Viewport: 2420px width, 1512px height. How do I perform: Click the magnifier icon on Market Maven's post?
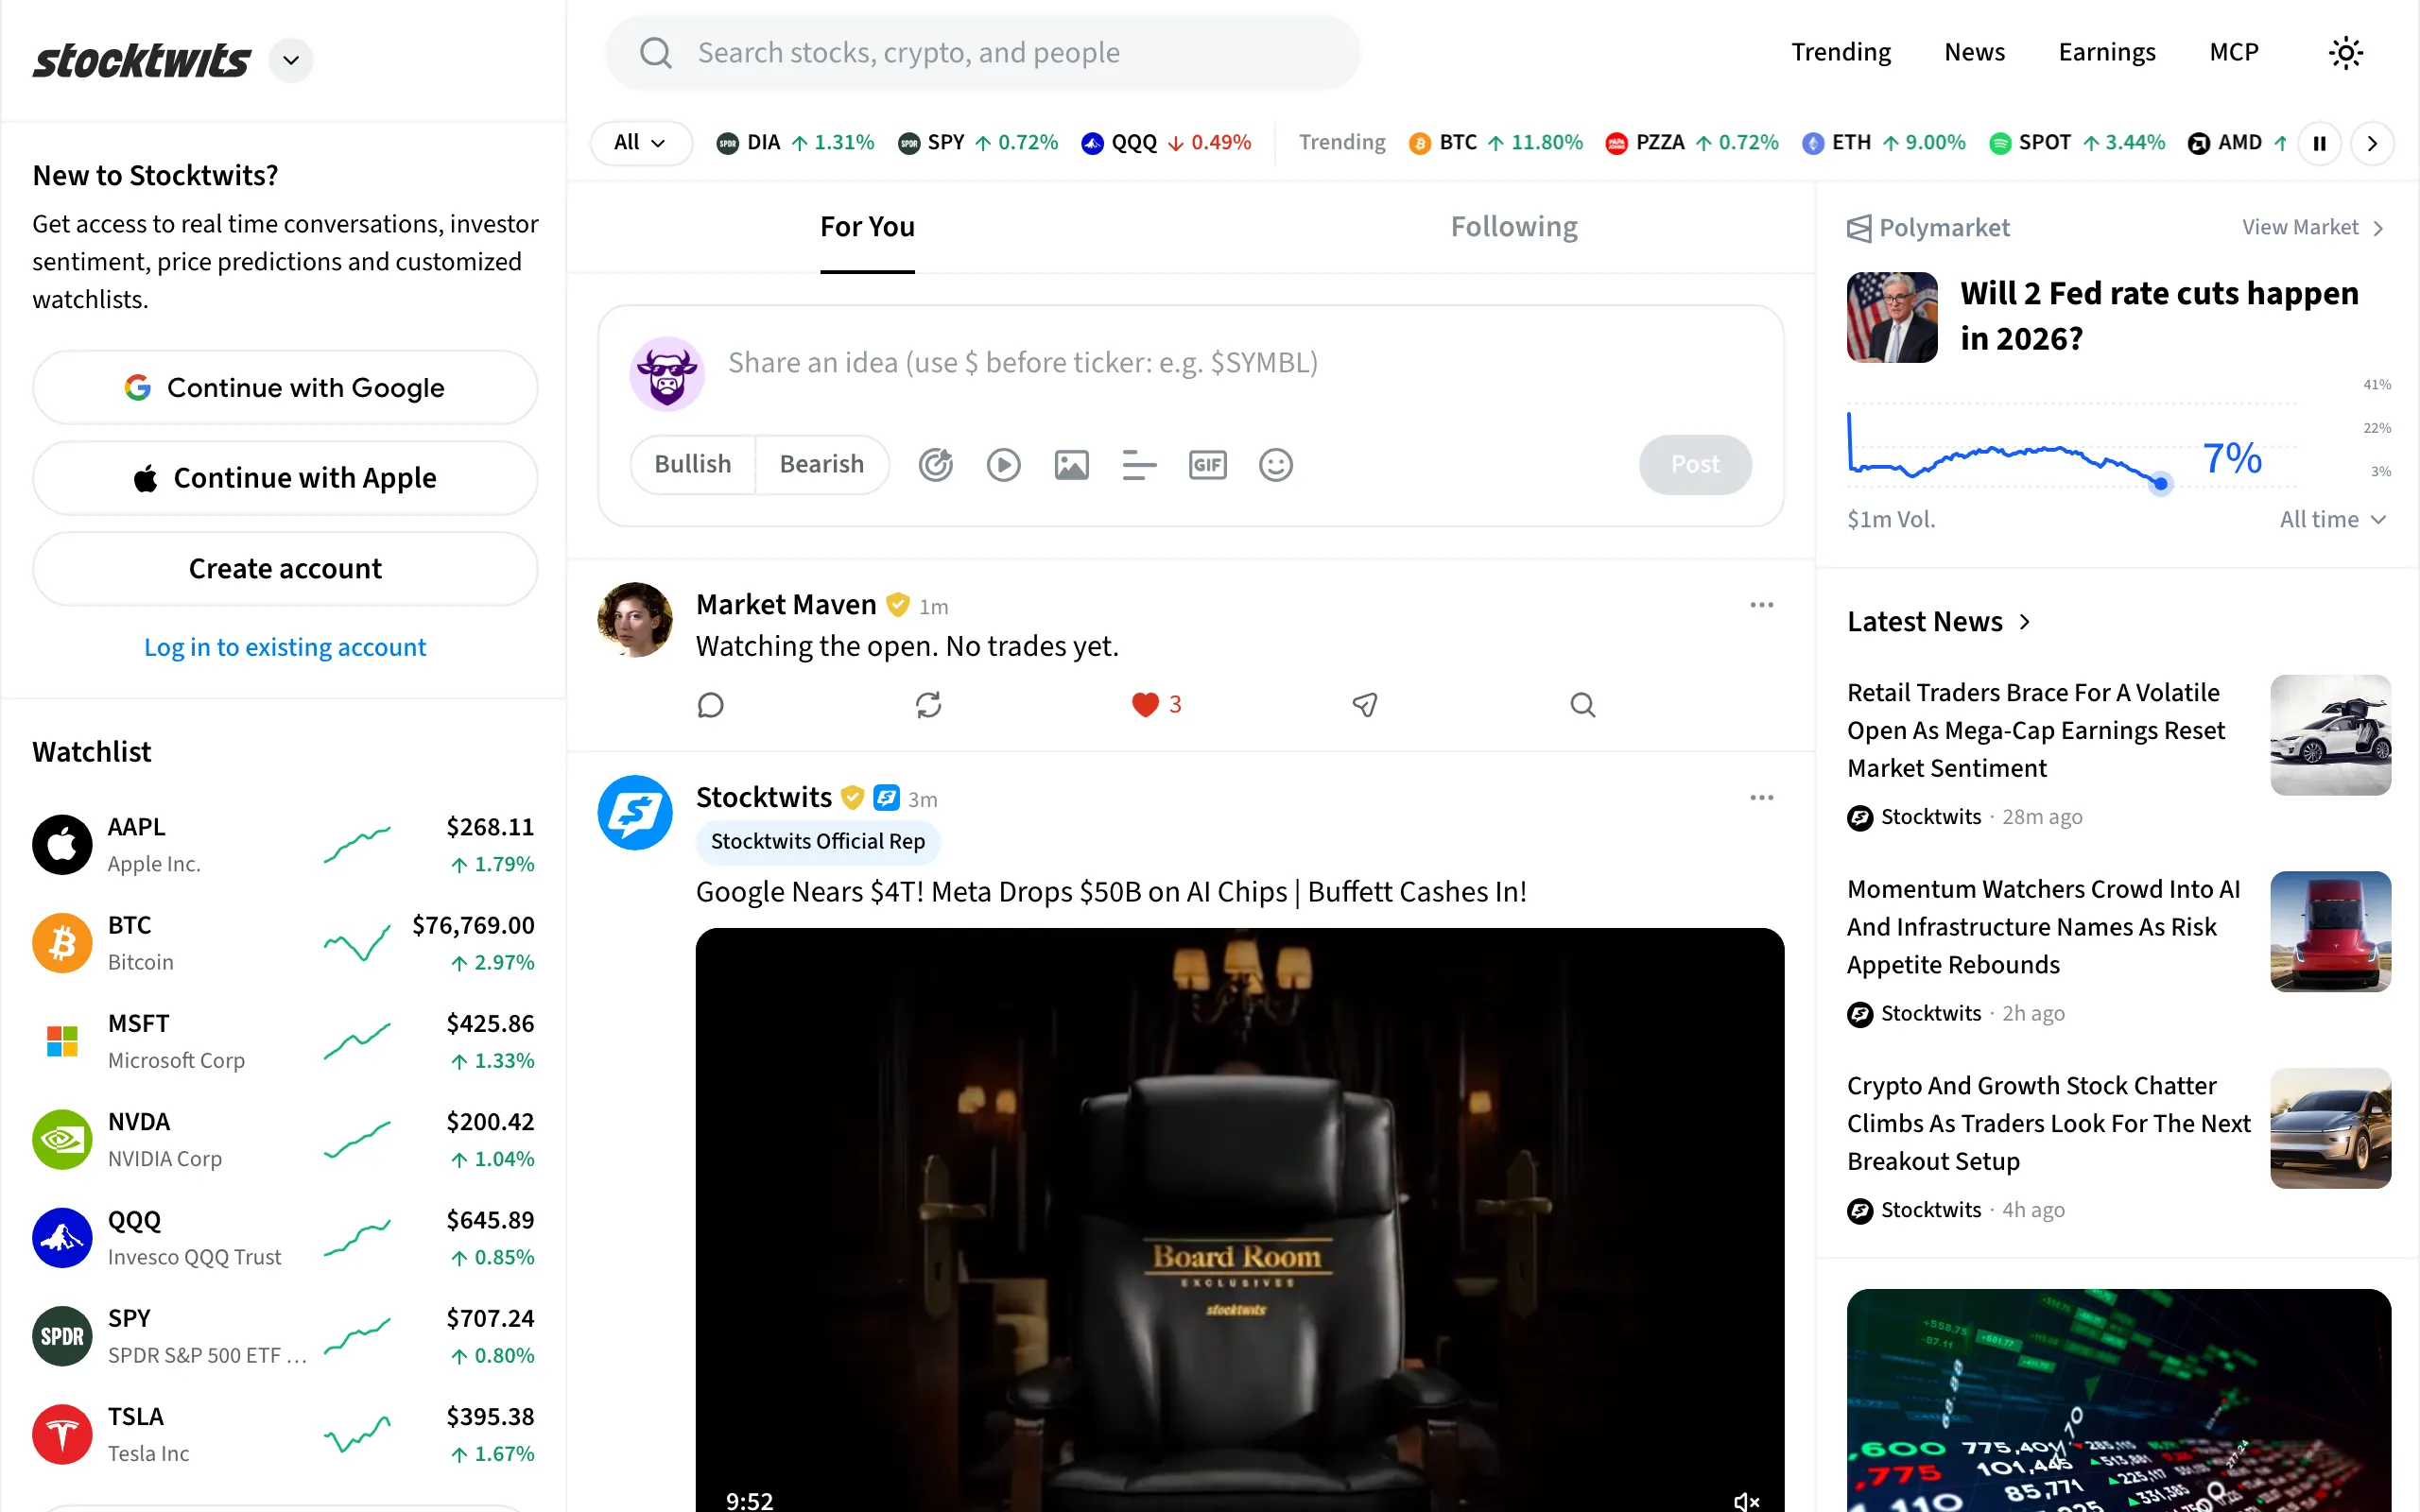tap(1582, 705)
